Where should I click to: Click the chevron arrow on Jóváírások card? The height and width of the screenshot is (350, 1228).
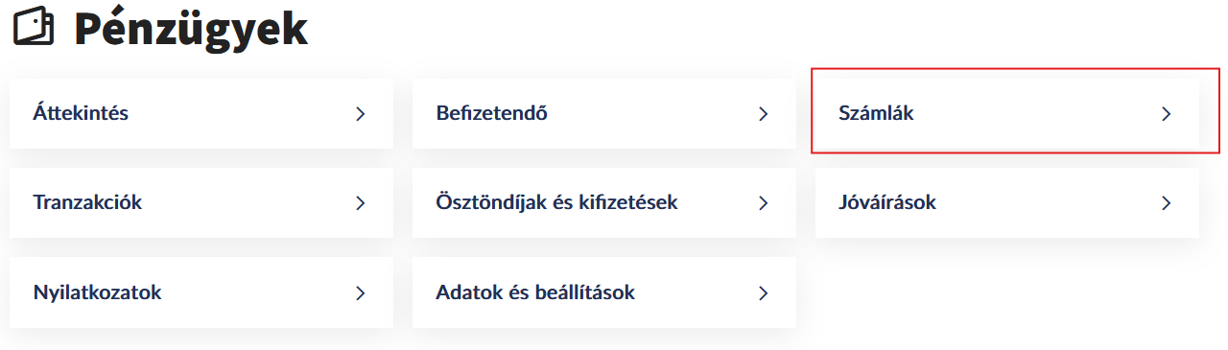[x=1167, y=203]
